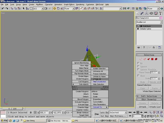The image size is (164, 123).
Task: Click the Attach List button
Action: click(x=155, y=107)
